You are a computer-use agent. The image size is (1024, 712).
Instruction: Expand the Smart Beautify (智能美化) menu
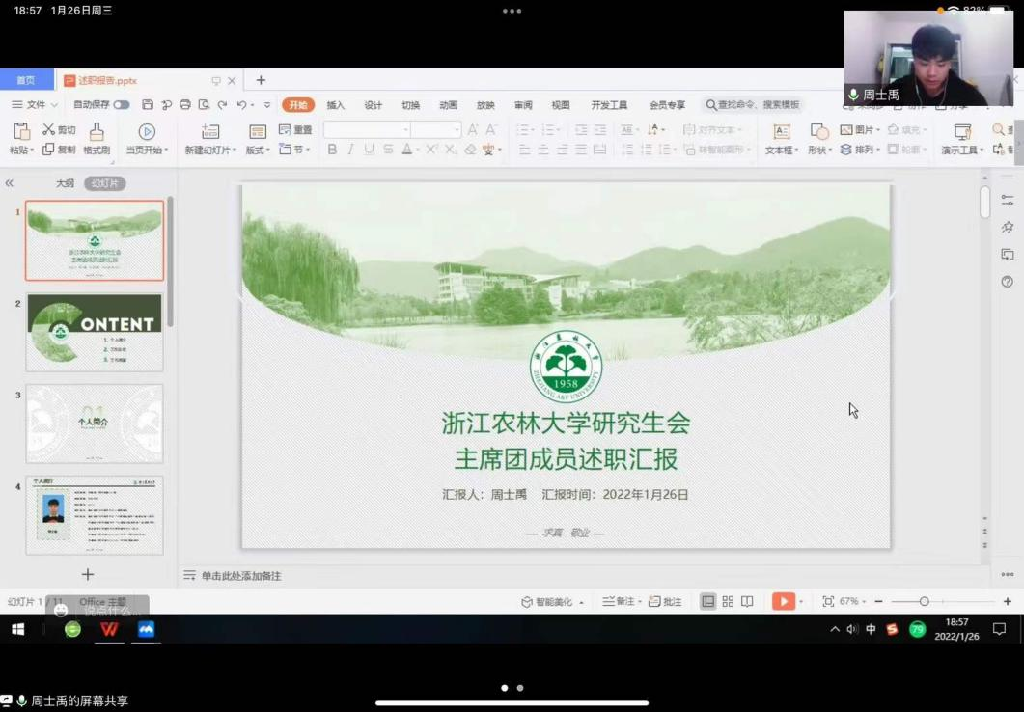click(x=552, y=602)
